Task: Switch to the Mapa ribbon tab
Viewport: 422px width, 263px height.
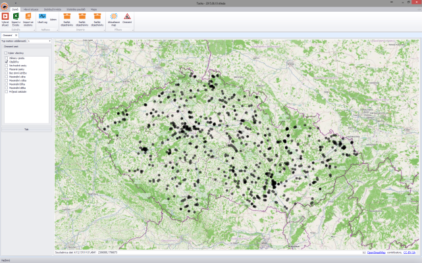Action: pos(93,9)
